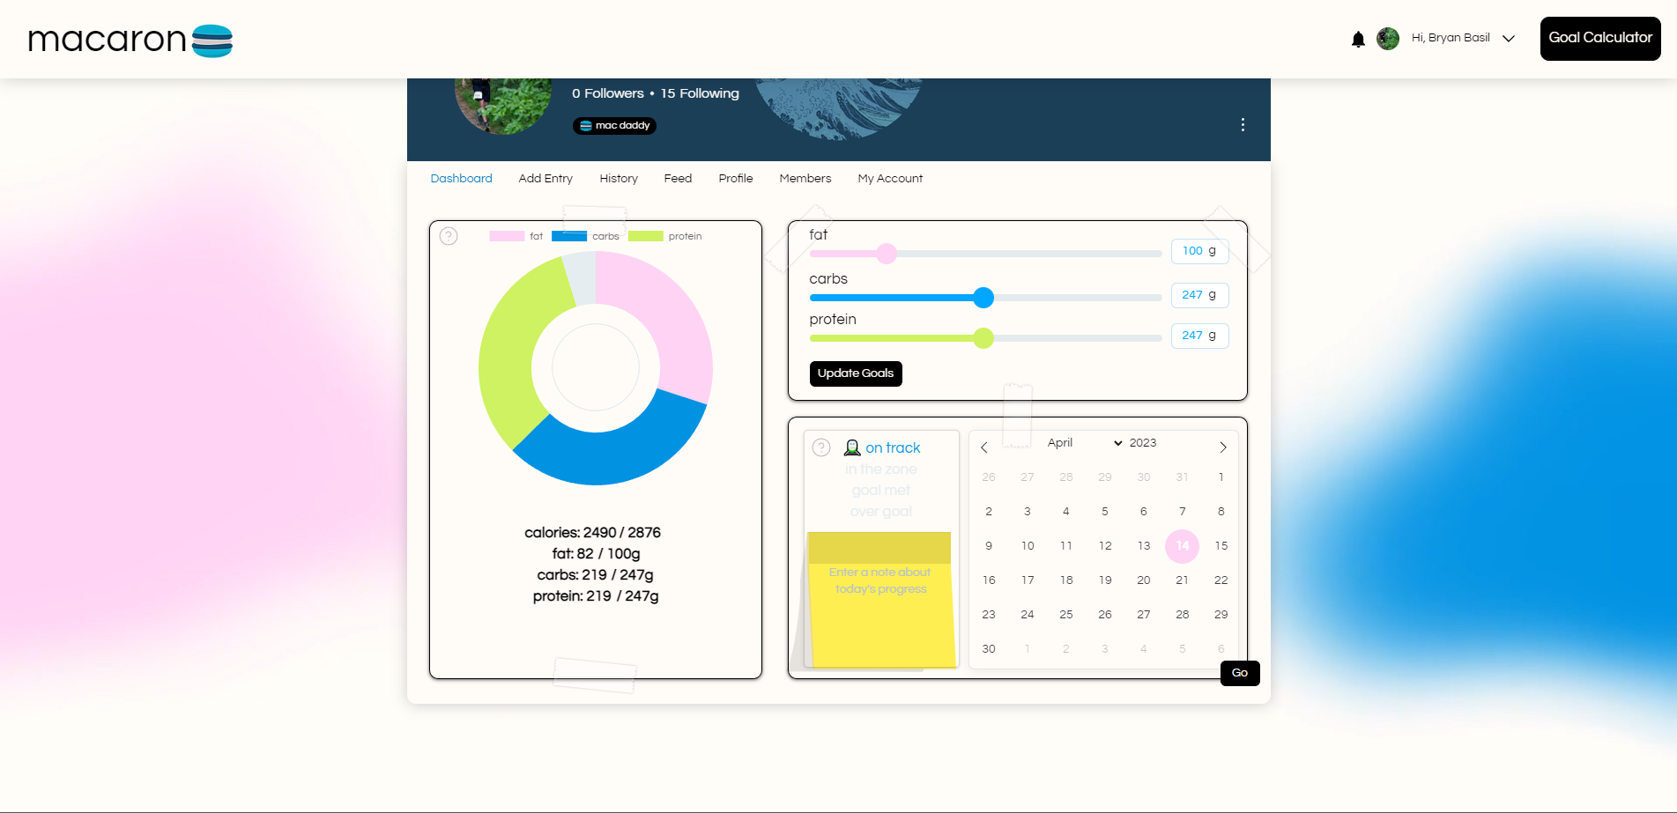Switch to the Dashboard tab
Screen dimensions: 1677x813
click(461, 178)
